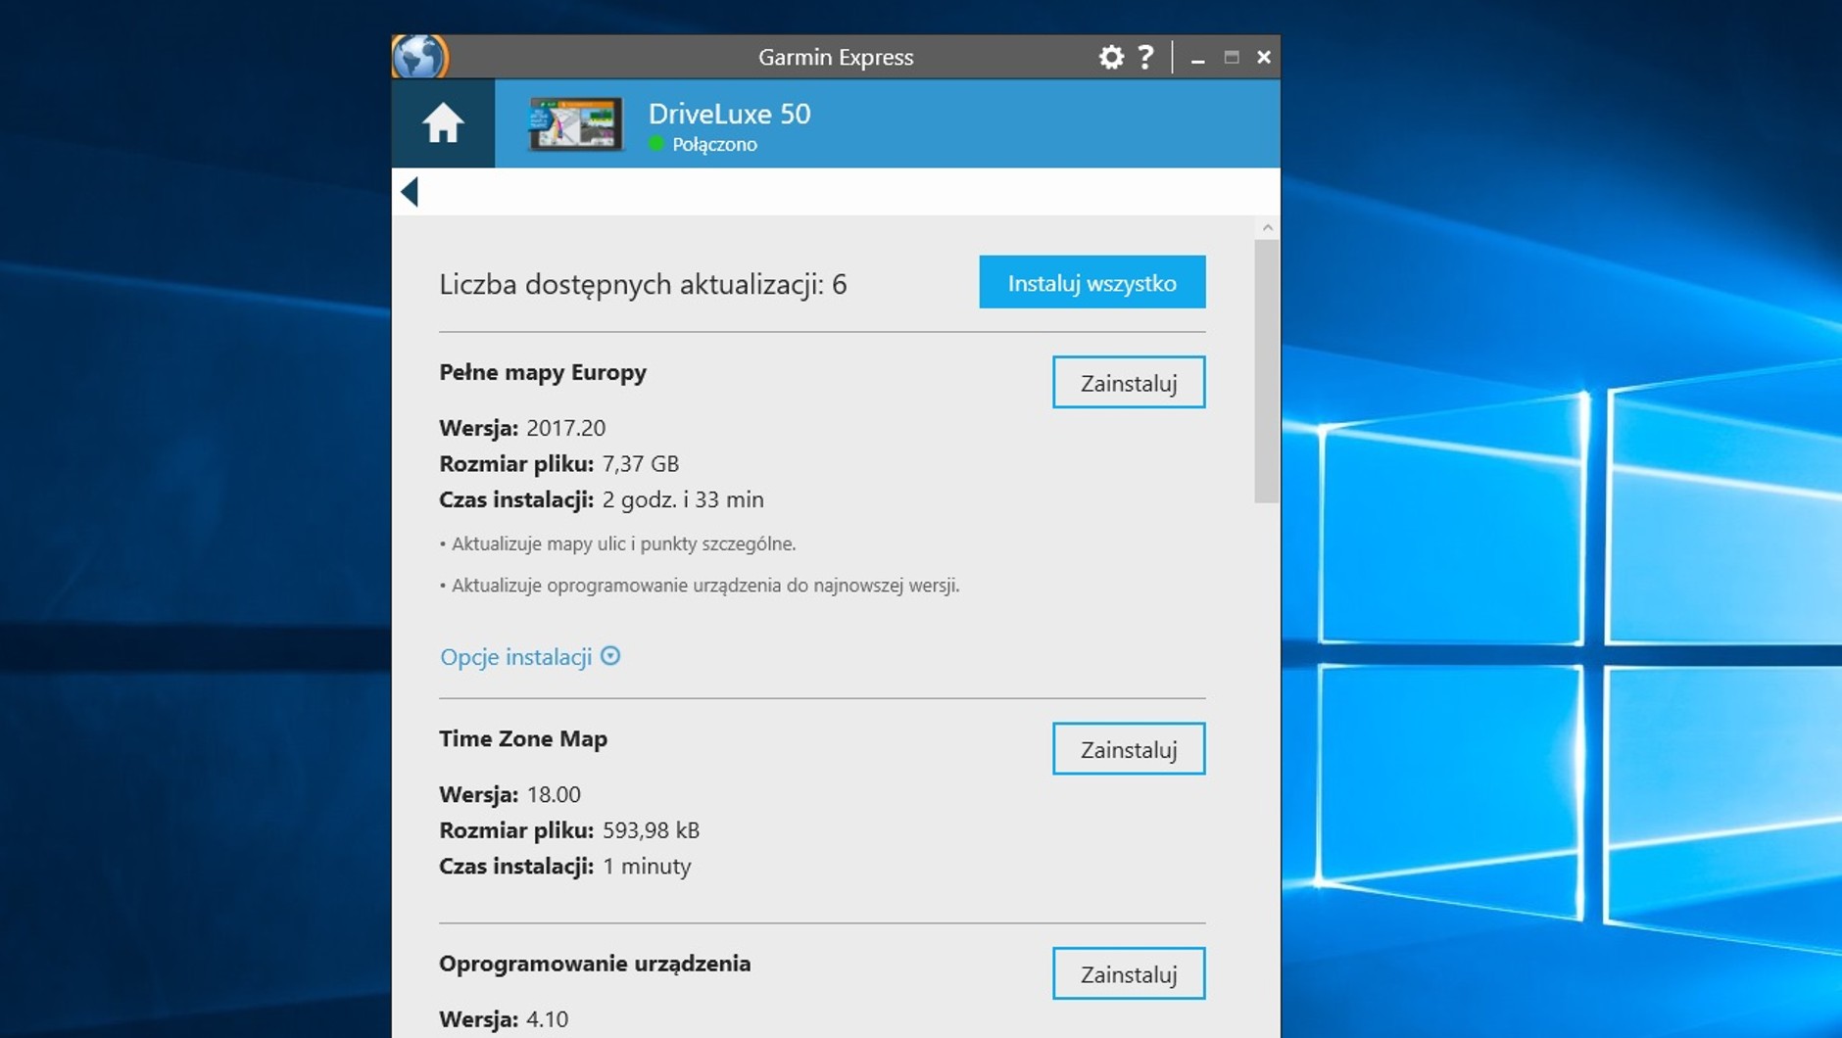The width and height of the screenshot is (1842, 1038).
Task: Maximize the Garmin Express window
Action: (x=1232, y=58)
